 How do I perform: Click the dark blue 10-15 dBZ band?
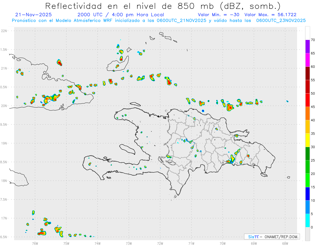point(307,194)
